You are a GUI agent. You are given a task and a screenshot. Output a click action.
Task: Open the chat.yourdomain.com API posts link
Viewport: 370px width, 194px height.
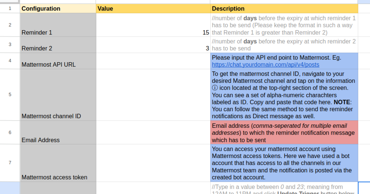tap(265, 65)
